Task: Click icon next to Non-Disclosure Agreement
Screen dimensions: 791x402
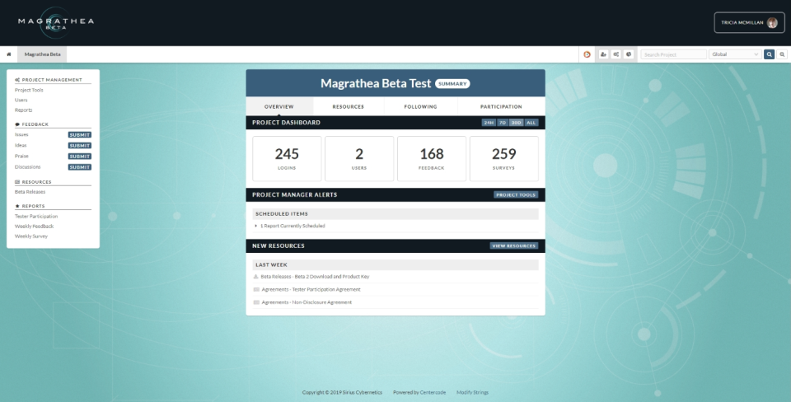Action: pyautogui.click(x=256, y=302)
